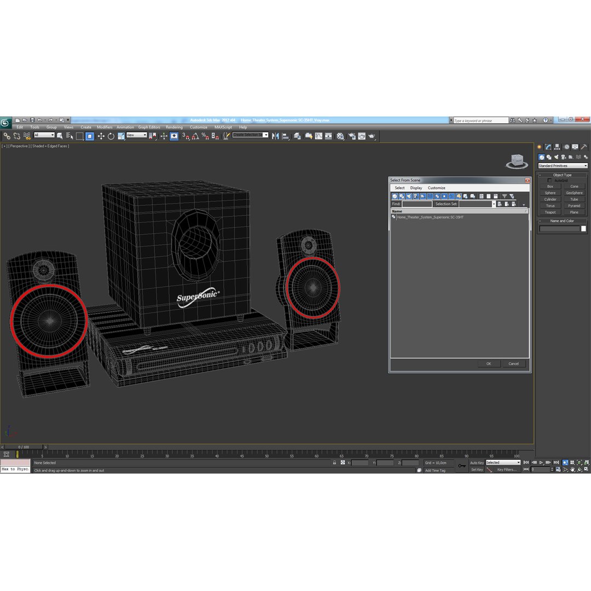
Task: Toggle Selection Lock padlock in status bar
Action: [x=334, y=462]
